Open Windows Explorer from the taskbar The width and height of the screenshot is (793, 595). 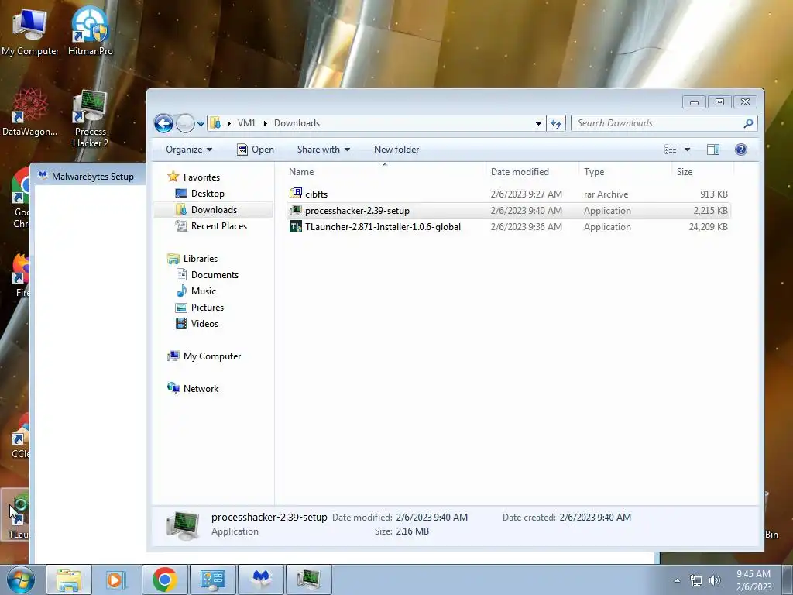click(69, 580)
